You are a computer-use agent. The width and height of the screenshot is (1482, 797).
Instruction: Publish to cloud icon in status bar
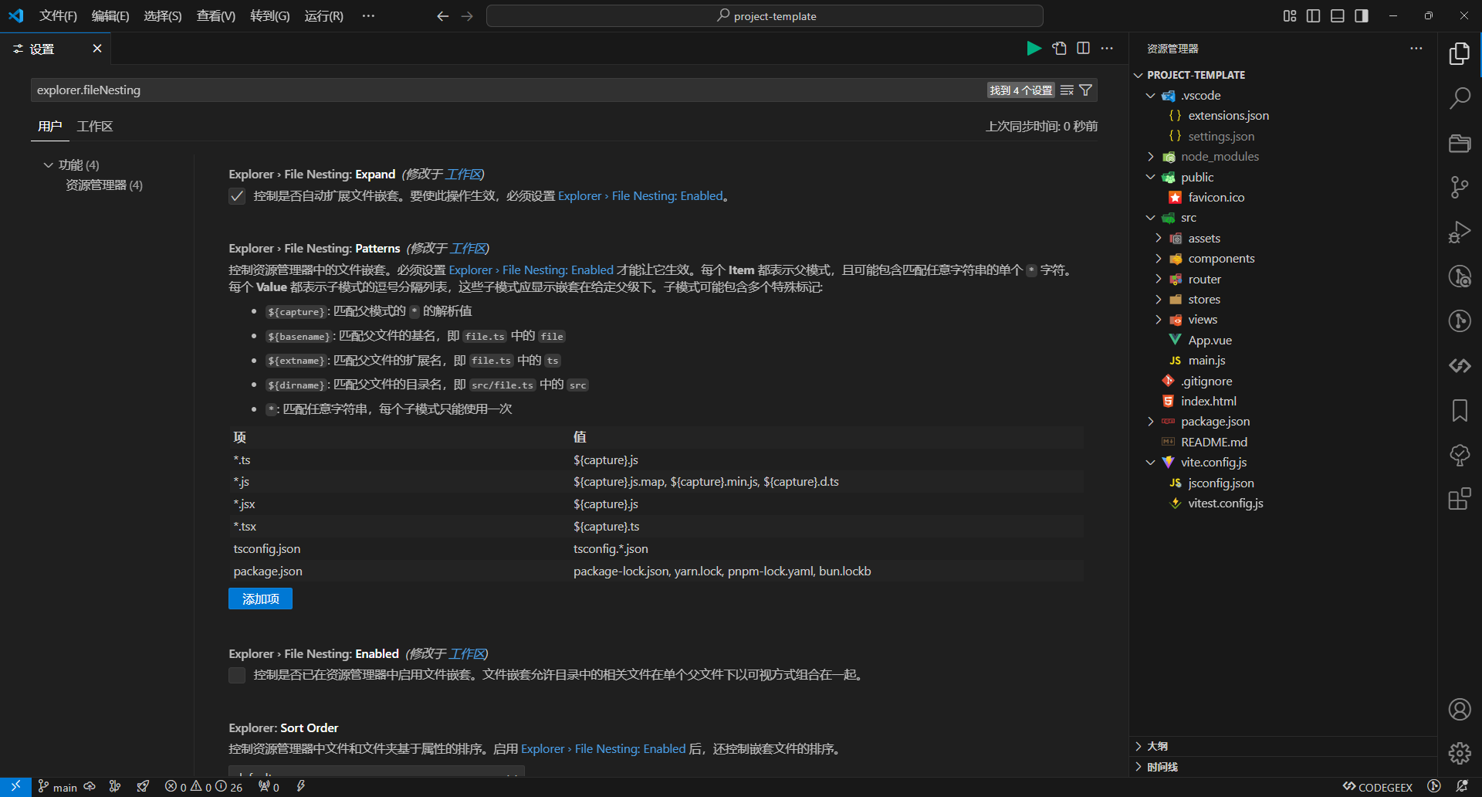coord(90,787)
